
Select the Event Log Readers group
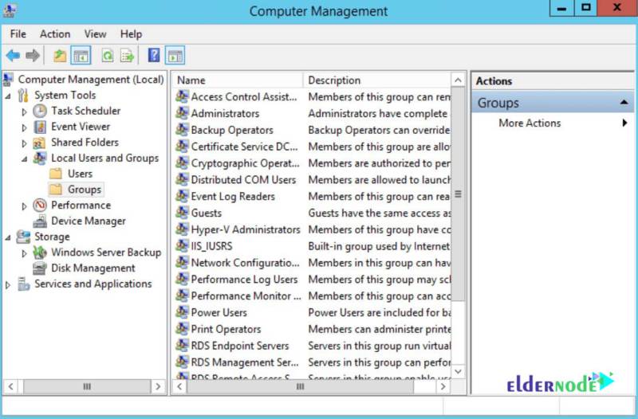pos(233,196)
